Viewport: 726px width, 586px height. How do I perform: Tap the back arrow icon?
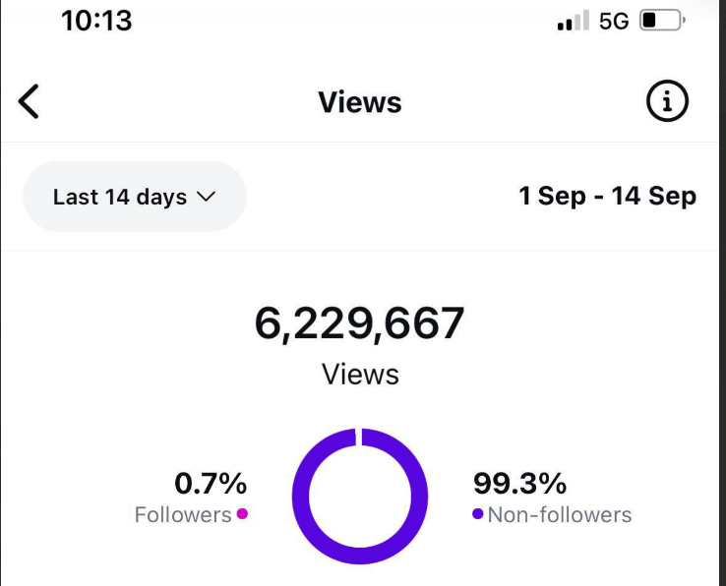pos(30,101)
